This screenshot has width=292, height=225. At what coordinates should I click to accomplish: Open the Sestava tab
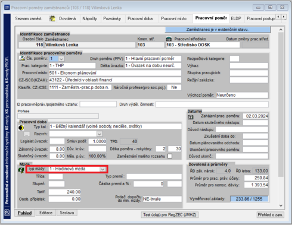[x=67, y=213]
